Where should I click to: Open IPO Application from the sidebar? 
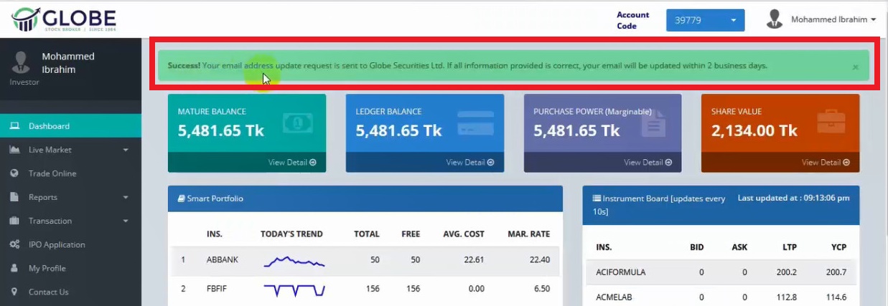pyautogui.click(x=57, y=244)
